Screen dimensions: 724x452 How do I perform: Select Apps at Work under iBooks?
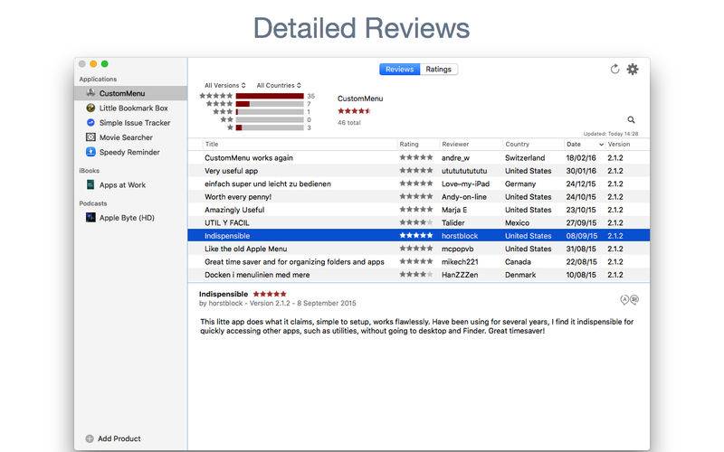[x=130, y=185]
